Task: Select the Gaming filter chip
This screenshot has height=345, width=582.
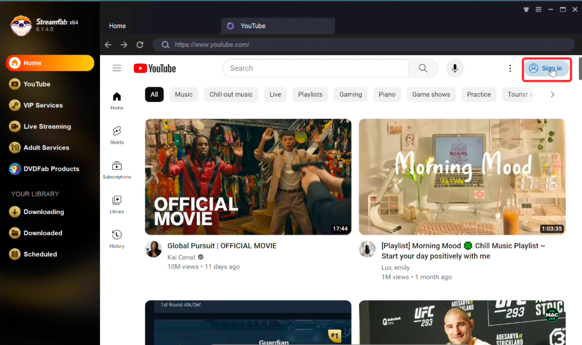Action: pos(351,94)
